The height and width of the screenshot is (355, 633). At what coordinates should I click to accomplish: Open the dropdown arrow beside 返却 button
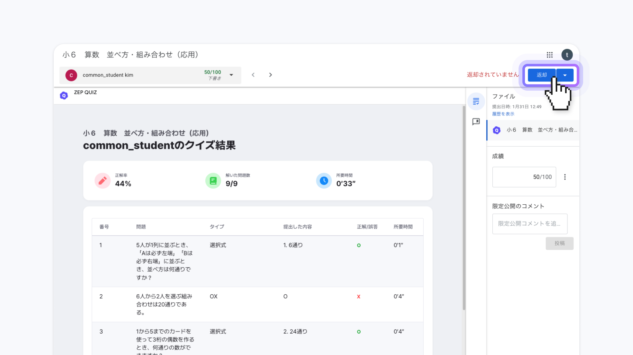565,75
